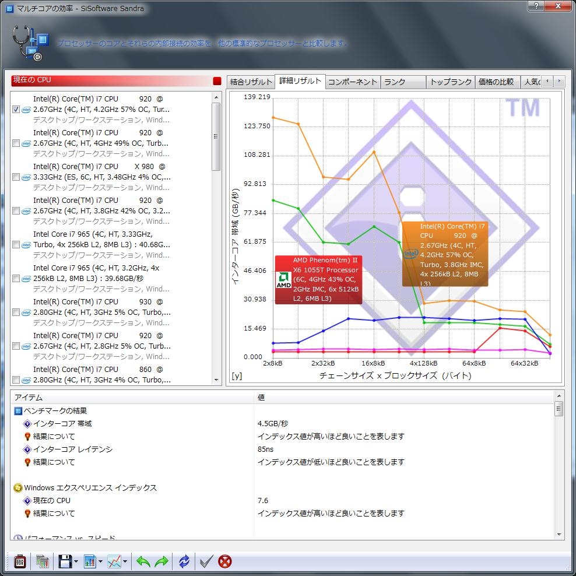The image size is (576, 576).
Task: Refresh results with the blue arrows icon
Action: point(184,561)
